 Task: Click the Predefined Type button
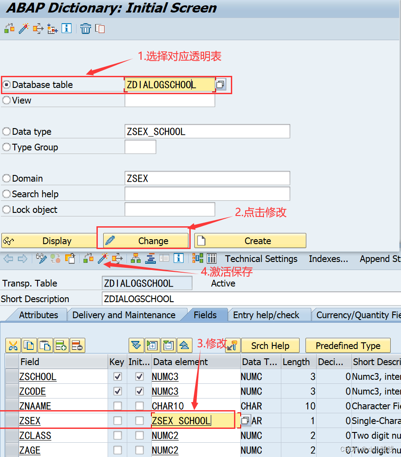pos(348,345)
